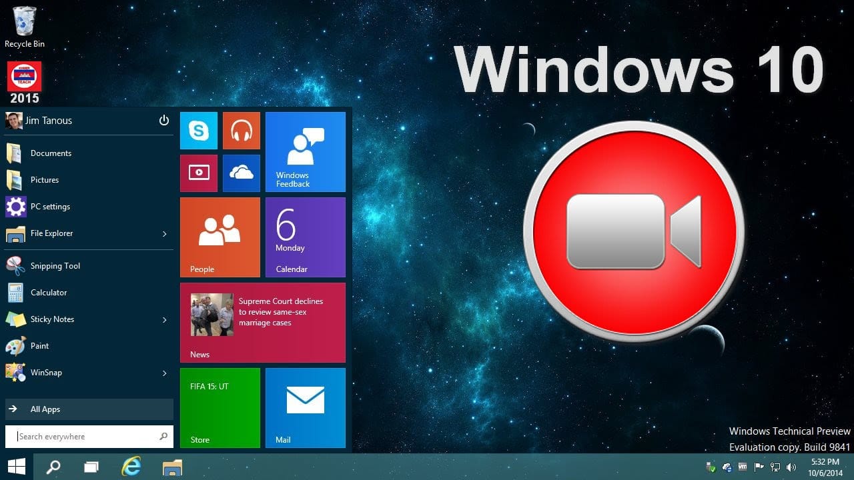Click the Safely Remove Hardware tray icon
Screen dimensions: 854x480
point(711,467)
